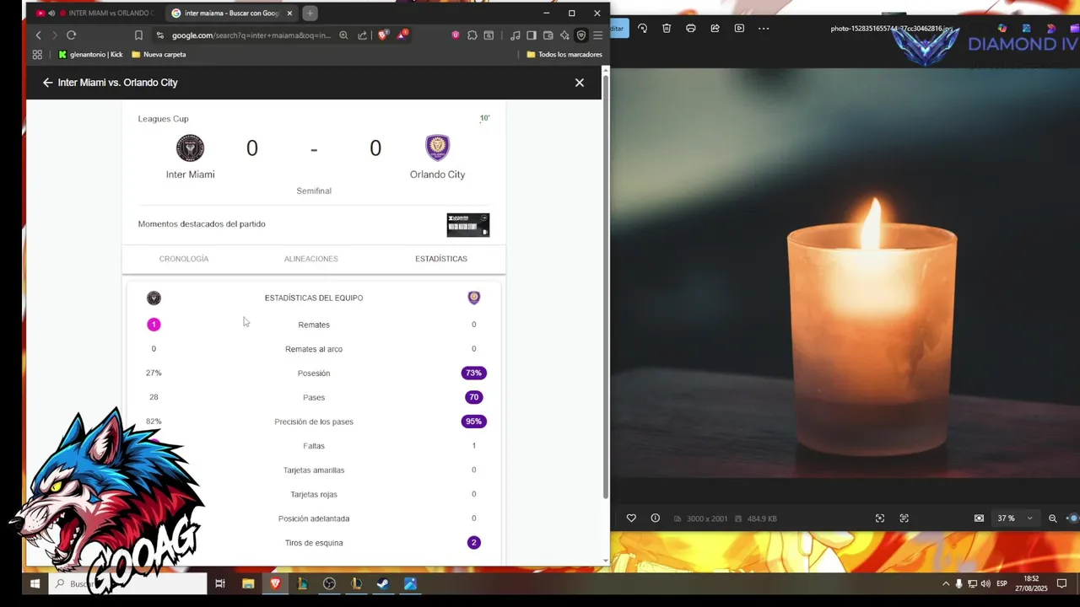1080x607 pixels.
Task: Open Nueva carpeta bookmark folder
Action: 159,55
